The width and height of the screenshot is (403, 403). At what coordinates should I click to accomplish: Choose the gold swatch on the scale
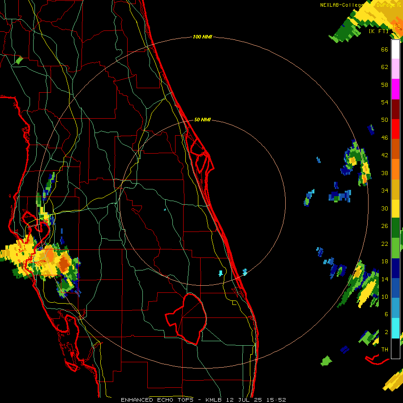(x=395, y=189)
